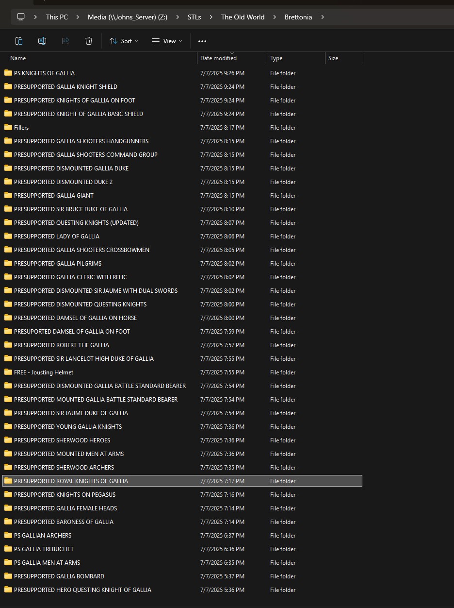Select PRESUPPORTED SIR JAUME DUKE OF GALLIA

71,413
